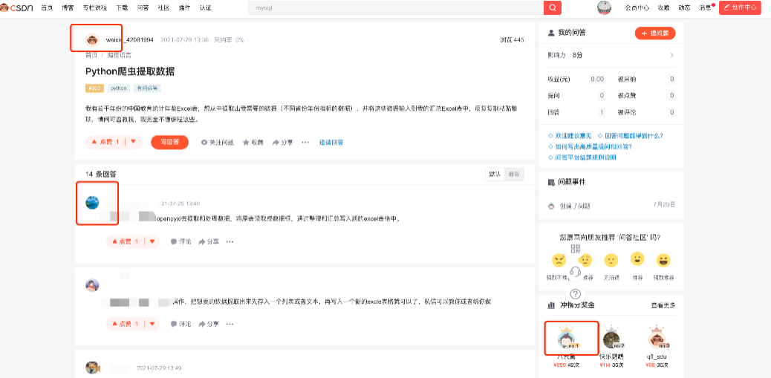Image resolution: width=771 pixels, height=378 pixels.
Task: Expand the 影响力 chevron arrow
Action: (672, 55)
